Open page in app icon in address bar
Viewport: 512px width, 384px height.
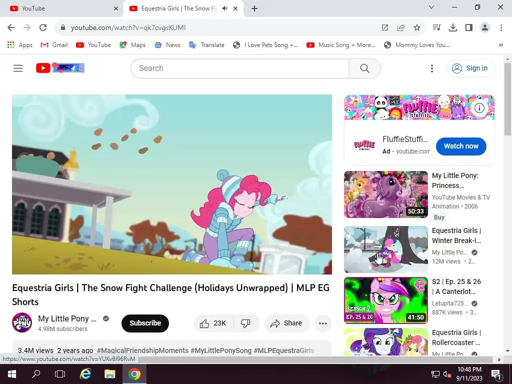coord(385,28)
